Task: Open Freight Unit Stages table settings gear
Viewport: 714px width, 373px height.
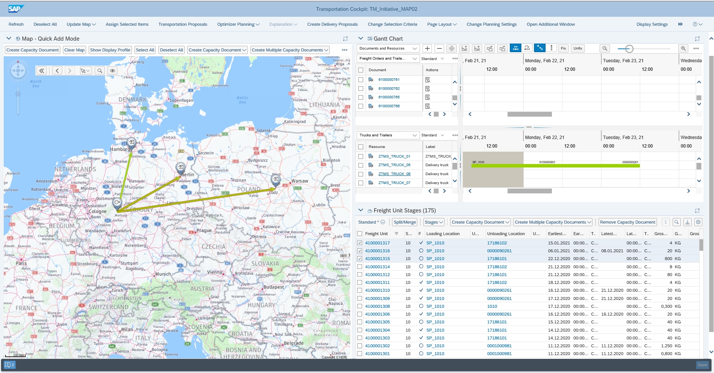Action: click(x=698, y=222)
